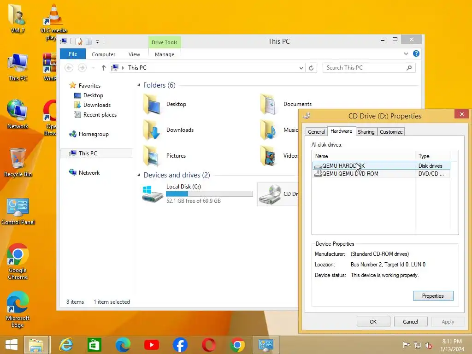Switch to the Computer ribbon tab

(x=104, y=54)
